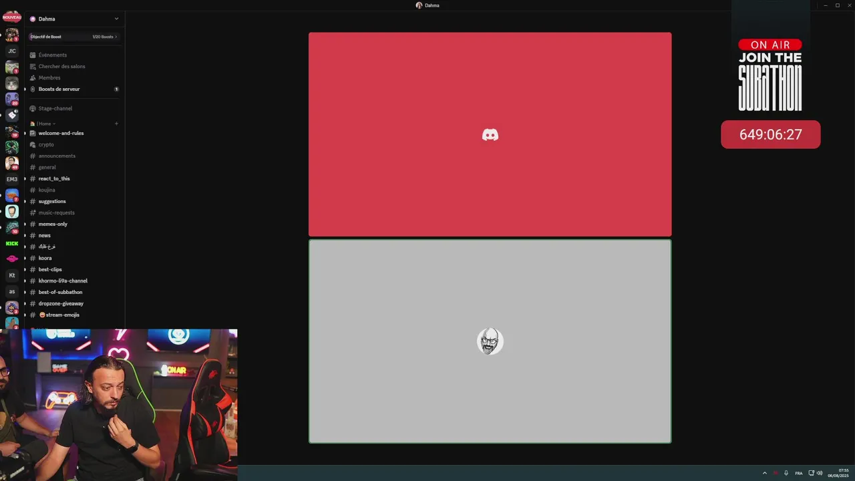
Task: Click the Boosts de serveur gem icon
Action: (x=33, y=89)
